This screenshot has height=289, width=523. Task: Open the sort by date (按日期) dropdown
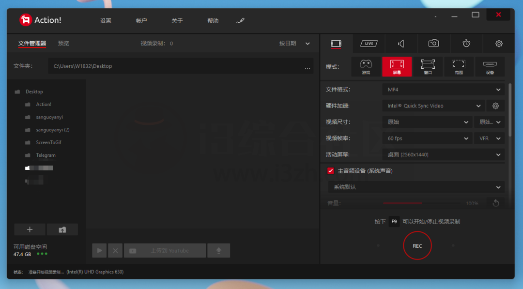pyautogui.click(x=294, y=44)
